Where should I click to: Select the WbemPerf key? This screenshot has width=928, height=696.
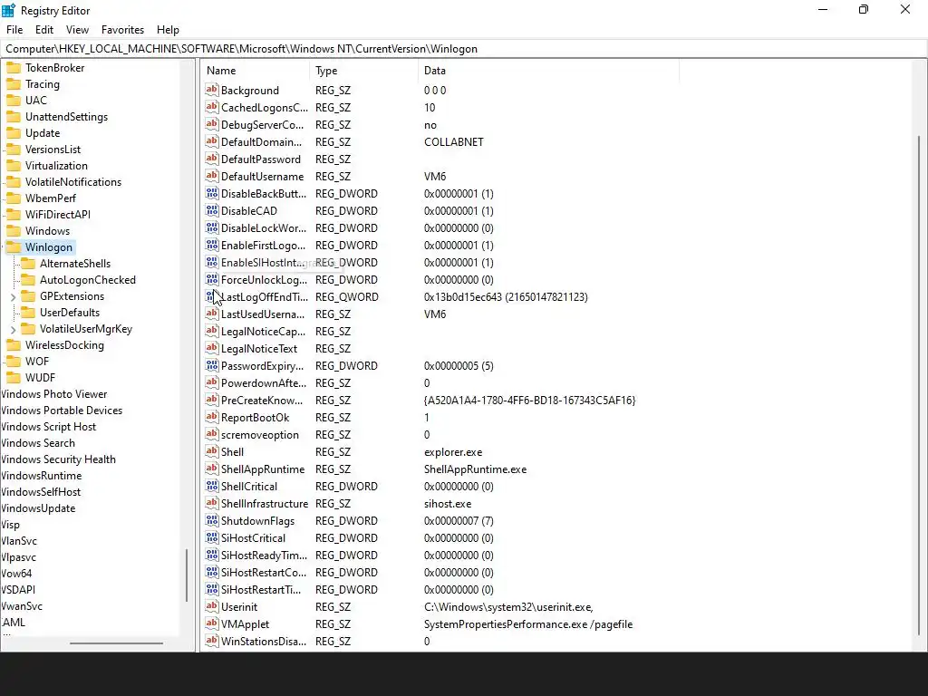51,198
